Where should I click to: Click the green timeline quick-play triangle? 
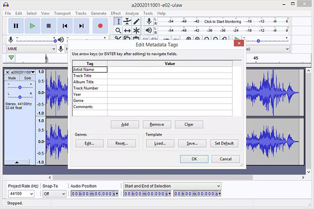click(x=11, y=57)
